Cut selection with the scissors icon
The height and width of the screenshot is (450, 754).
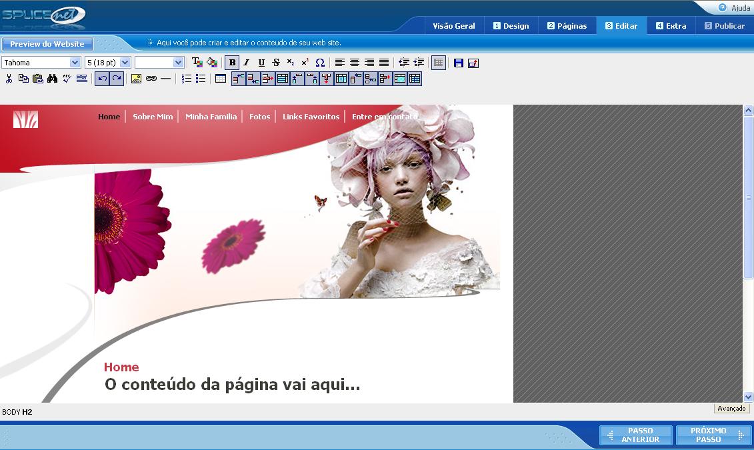[9, 79]
